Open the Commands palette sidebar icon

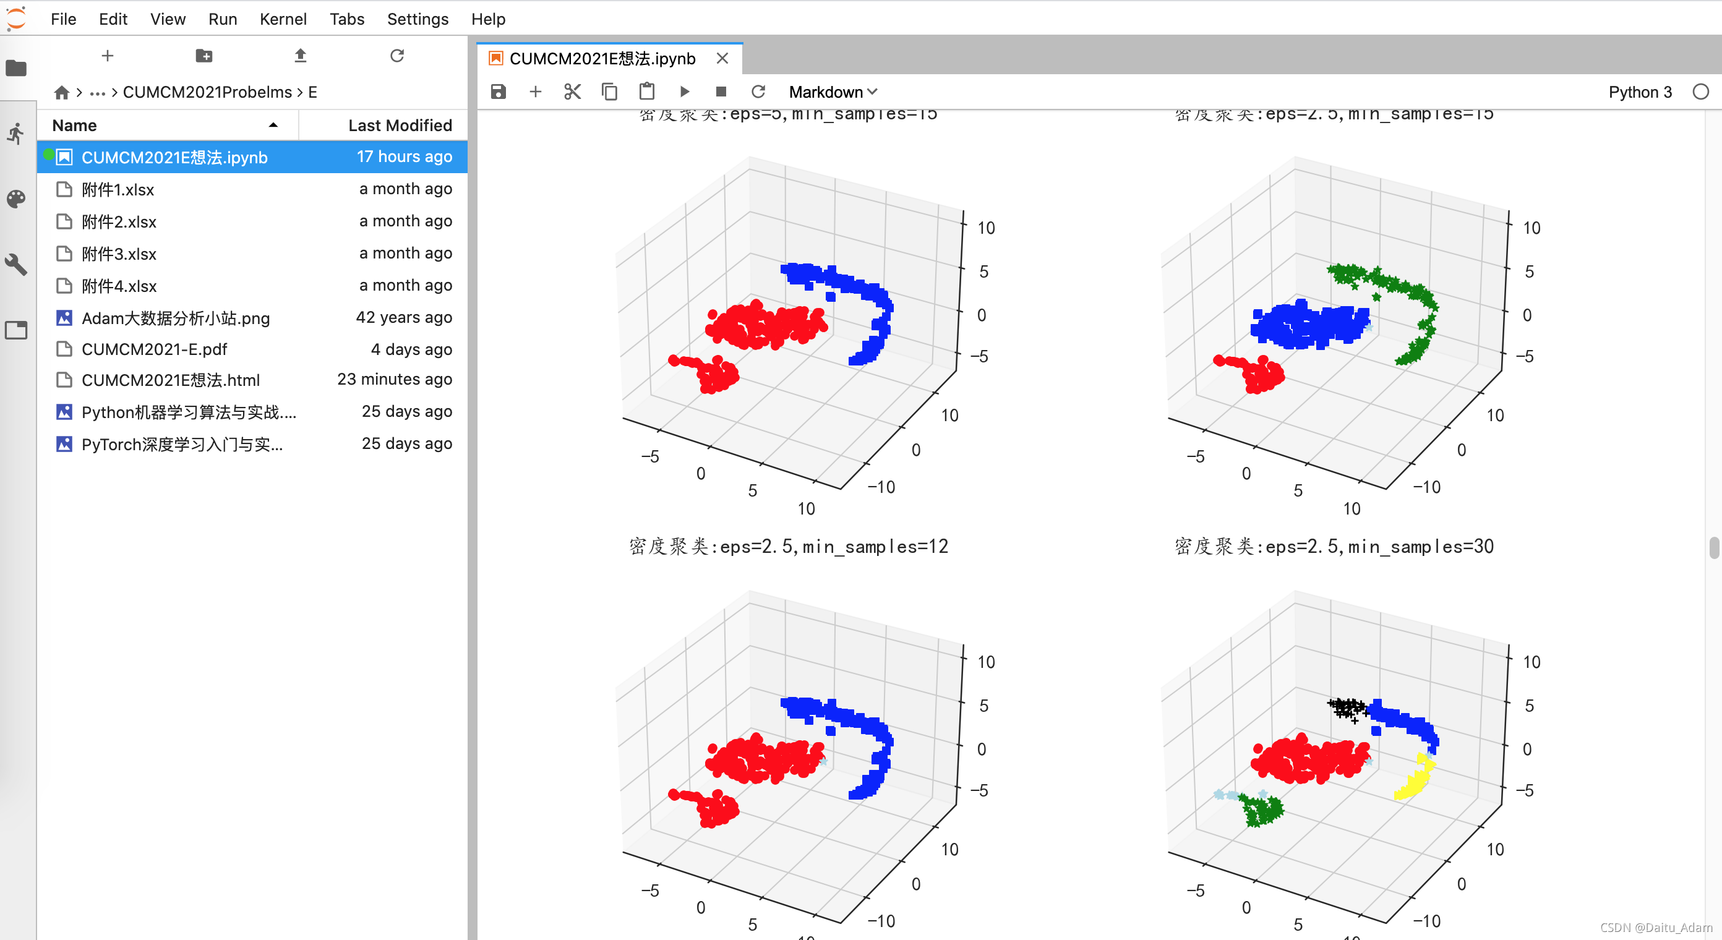[16, 199]
